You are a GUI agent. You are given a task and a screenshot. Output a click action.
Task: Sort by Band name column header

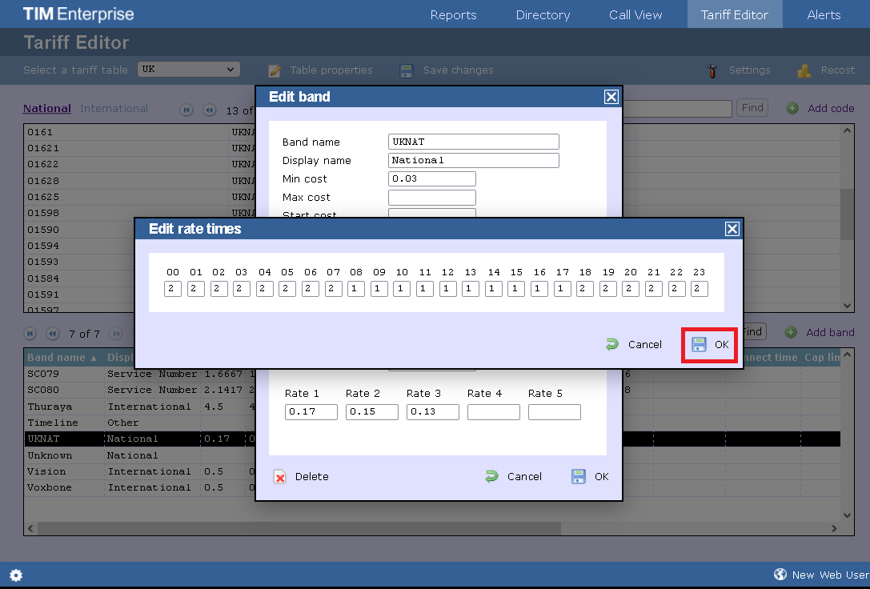pos(61,358)
